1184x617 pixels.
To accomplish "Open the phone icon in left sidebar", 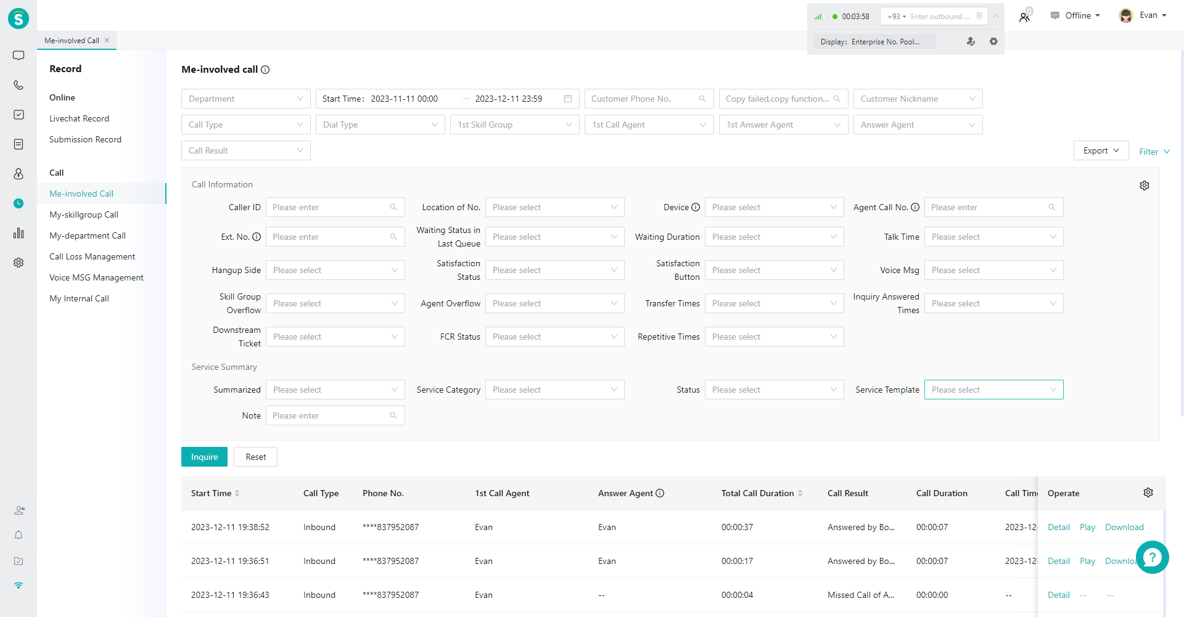I will [18, 85].
